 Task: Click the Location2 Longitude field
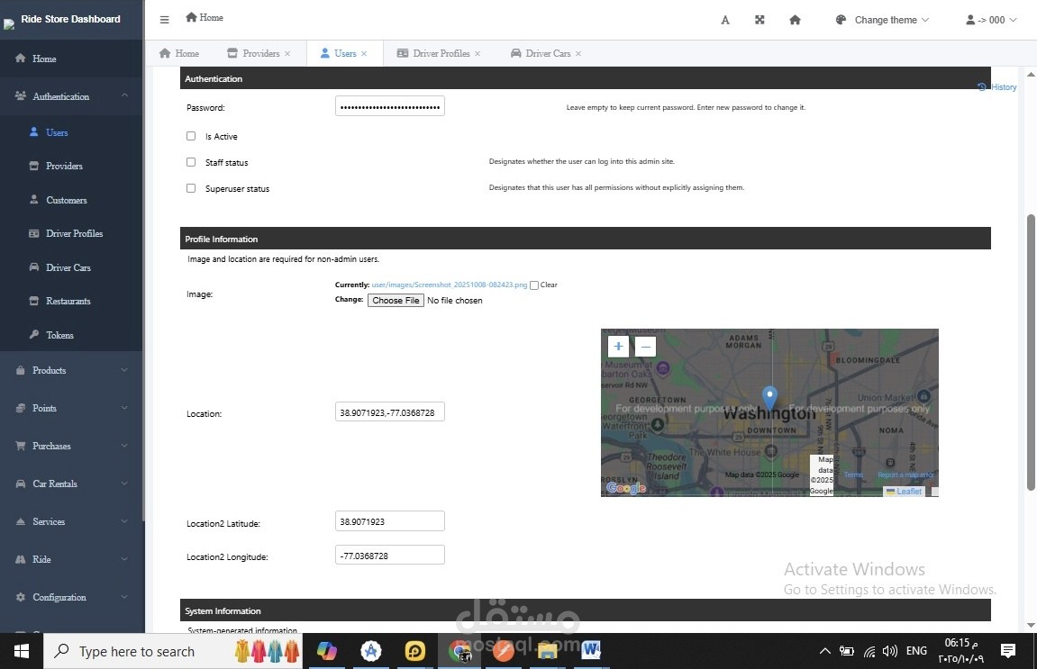[x=389, y=556]
